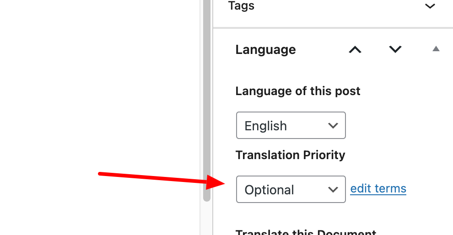Move the Language panel down
The image size is (453, 235).
[395, 49]
